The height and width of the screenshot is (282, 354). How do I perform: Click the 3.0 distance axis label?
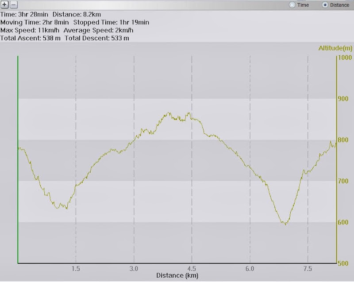coord(134,269)
